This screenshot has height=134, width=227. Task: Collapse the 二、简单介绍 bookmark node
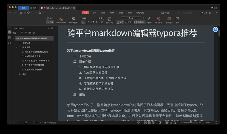click(x=17, y=47)
